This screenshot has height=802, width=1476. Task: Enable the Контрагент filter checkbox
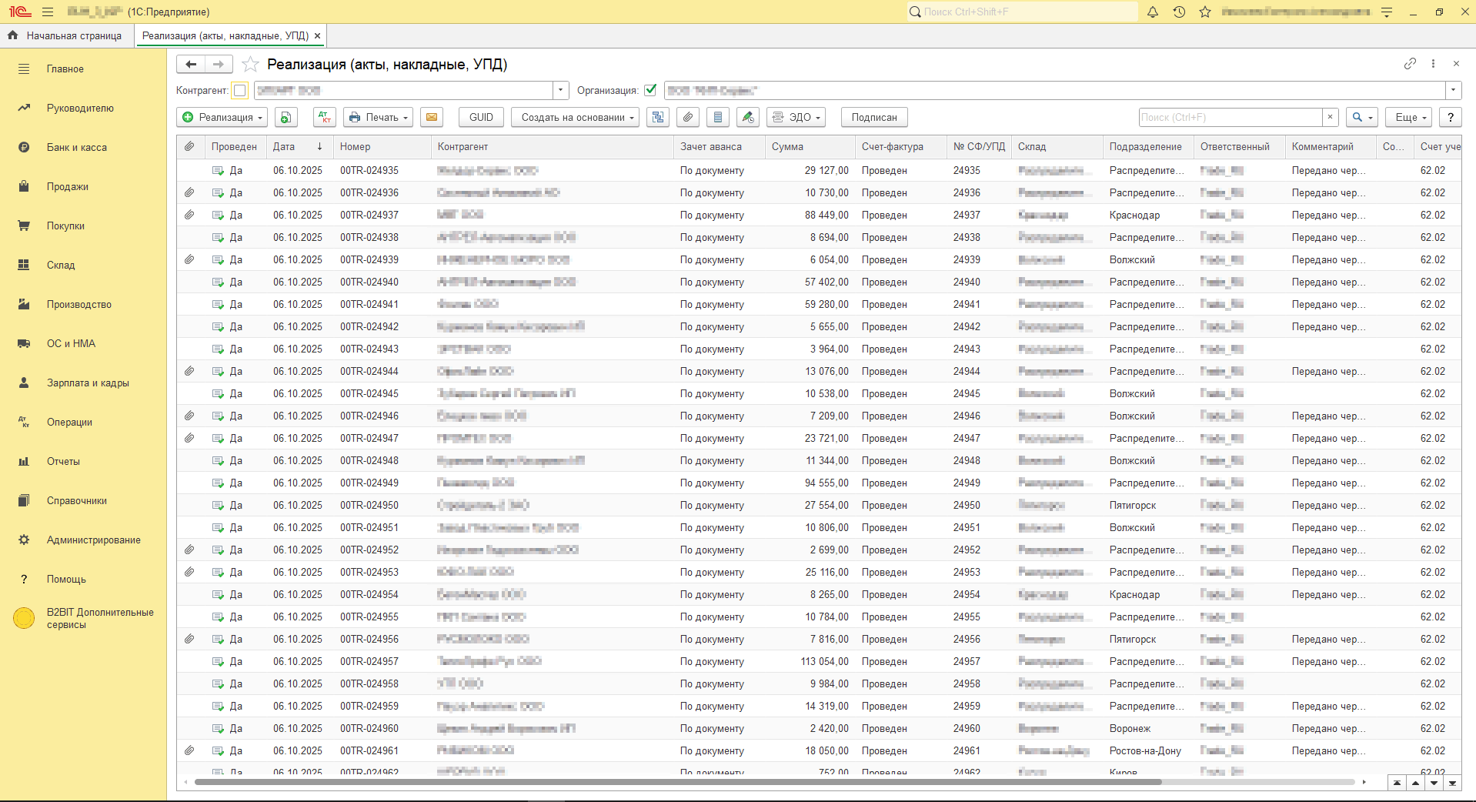click(240, 91)
